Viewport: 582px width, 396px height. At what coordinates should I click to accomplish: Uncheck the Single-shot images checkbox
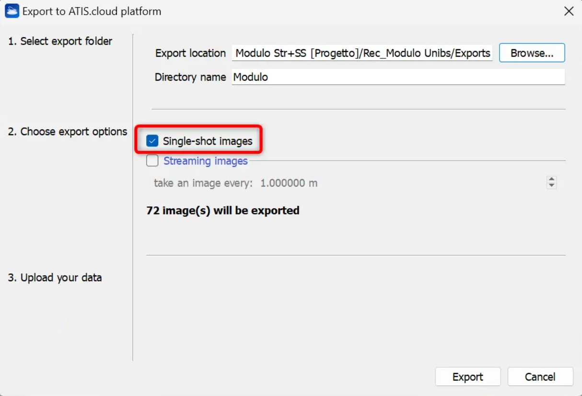(152, 141)
